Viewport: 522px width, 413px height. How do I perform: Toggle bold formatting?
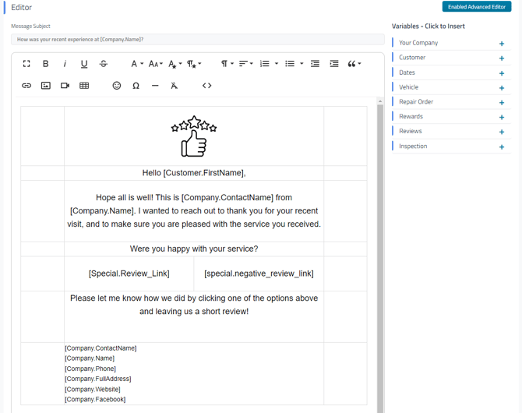[x=45, y=64]
